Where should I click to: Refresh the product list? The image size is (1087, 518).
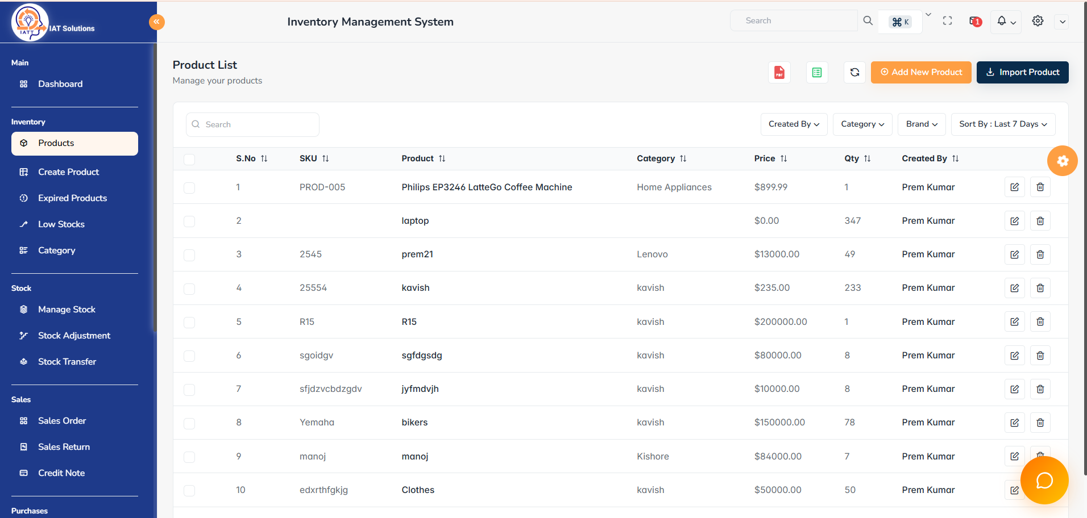click(854, 73)
